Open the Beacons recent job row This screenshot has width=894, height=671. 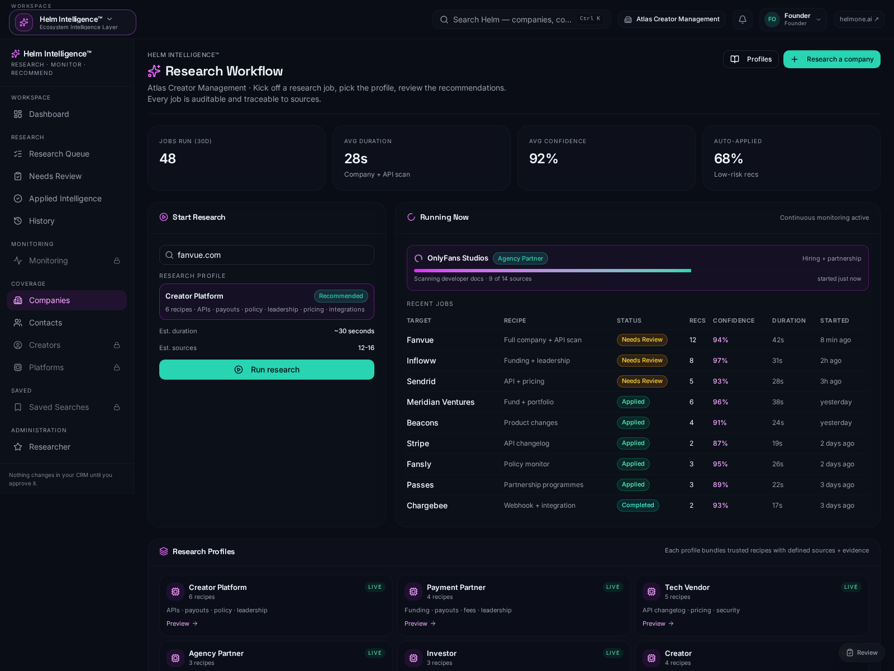638,423
